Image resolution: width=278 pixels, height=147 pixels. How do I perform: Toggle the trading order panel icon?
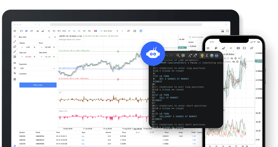141,31
